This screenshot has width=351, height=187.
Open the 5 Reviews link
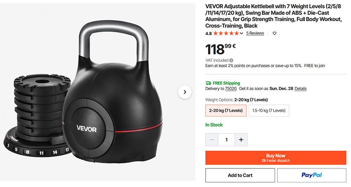pos(255,33)
